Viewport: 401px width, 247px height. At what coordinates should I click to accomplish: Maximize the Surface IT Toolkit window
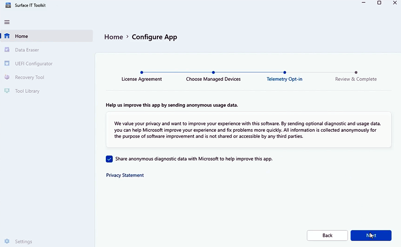click(x=379, y=3)
